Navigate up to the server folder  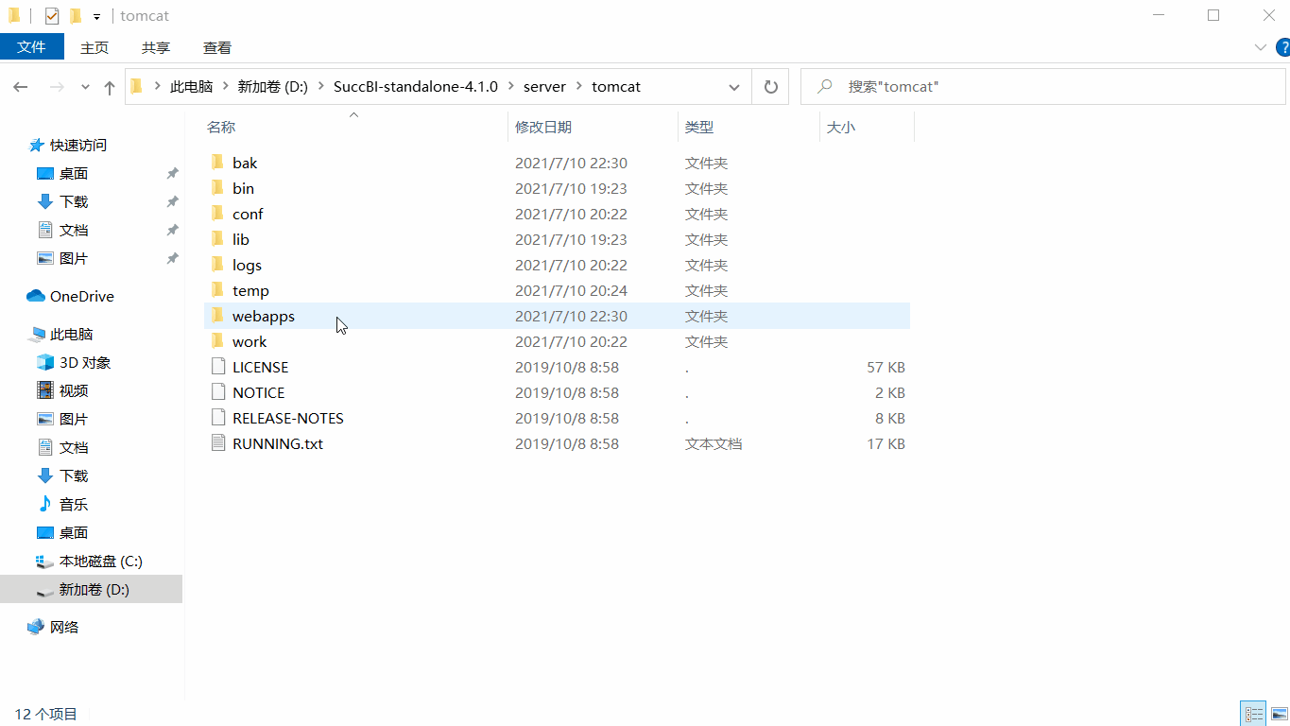(x=109, y=86)
